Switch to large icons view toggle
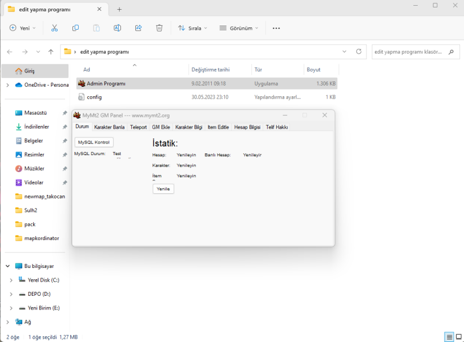Viewport: 464px width, 342px height. (458, 337)
